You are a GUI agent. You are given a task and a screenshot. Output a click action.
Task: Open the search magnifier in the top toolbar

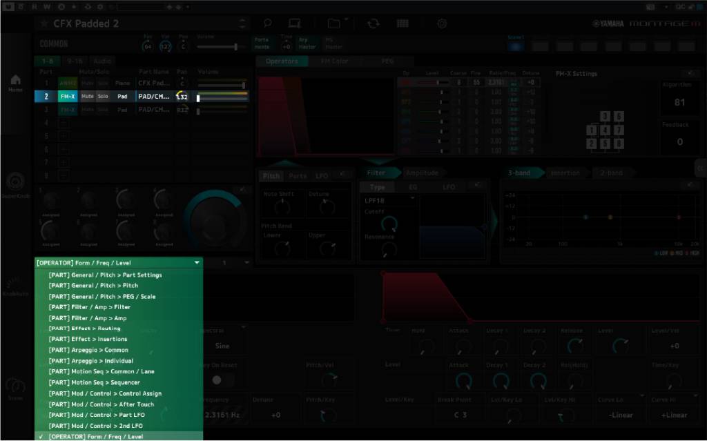click(x=268, y=23)
